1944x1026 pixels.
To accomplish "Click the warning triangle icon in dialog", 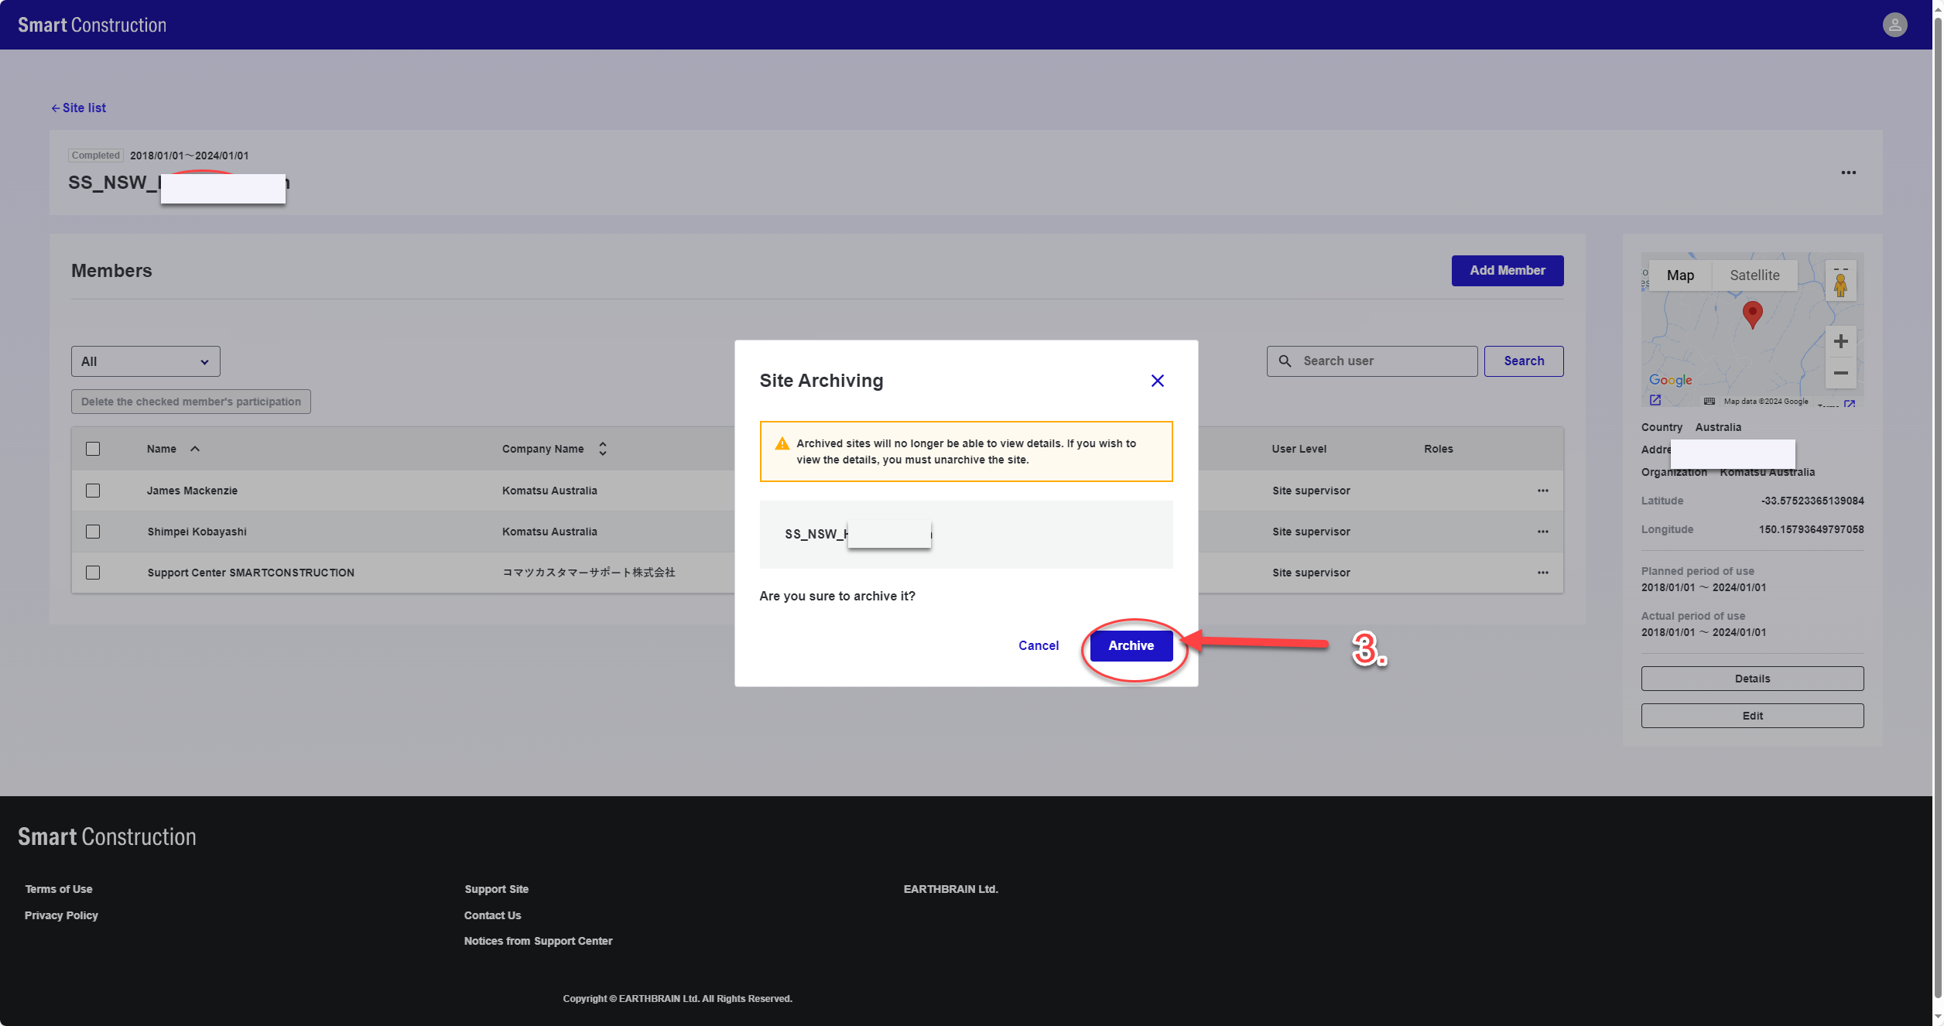I will (x=782, y=443).
